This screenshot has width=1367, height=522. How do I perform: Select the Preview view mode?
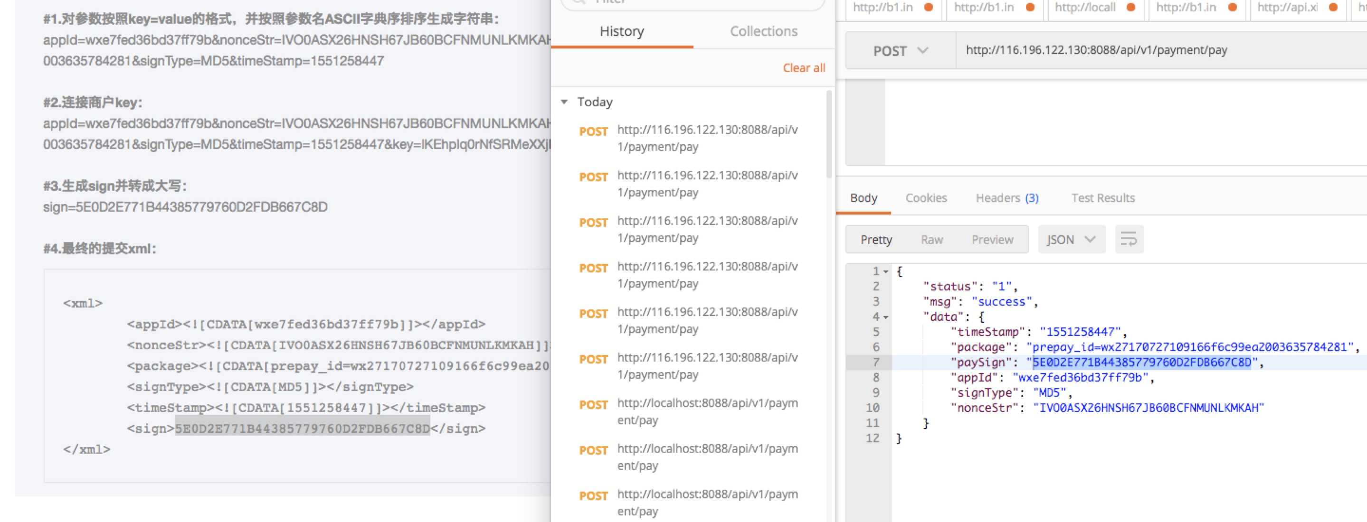992,240
